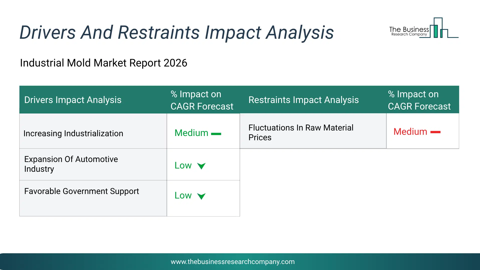Select the Favorable Government Support cell
Viewport: 480px width, 270px height.
tap(93, 198)
